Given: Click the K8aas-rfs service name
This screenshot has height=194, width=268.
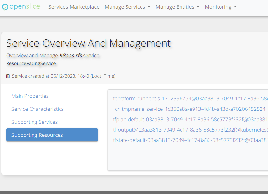Looking at the screenshot, I should click(x=71, y=56).
